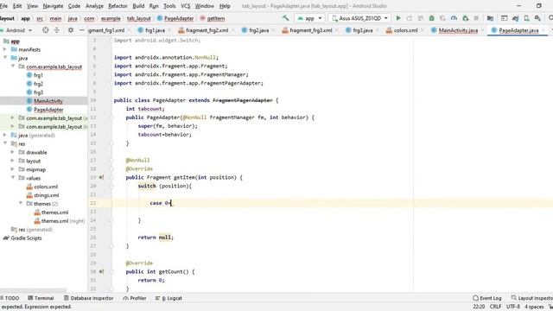Click the target locate icon in Project panel
This screenshot has width=553, height=311.
[x=45, y=30]
